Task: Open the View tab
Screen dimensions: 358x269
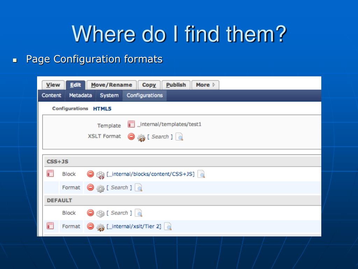Action: click(x=53, y=85)
